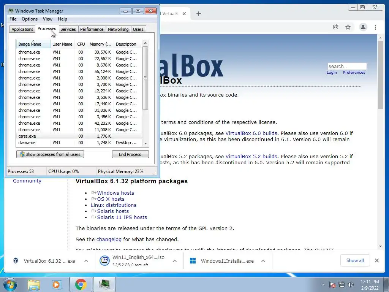Click Show all downloads button
Screen dimensions: 389x292
point(355,260)
